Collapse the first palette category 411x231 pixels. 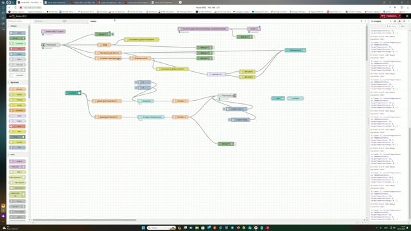coord(13,26)
